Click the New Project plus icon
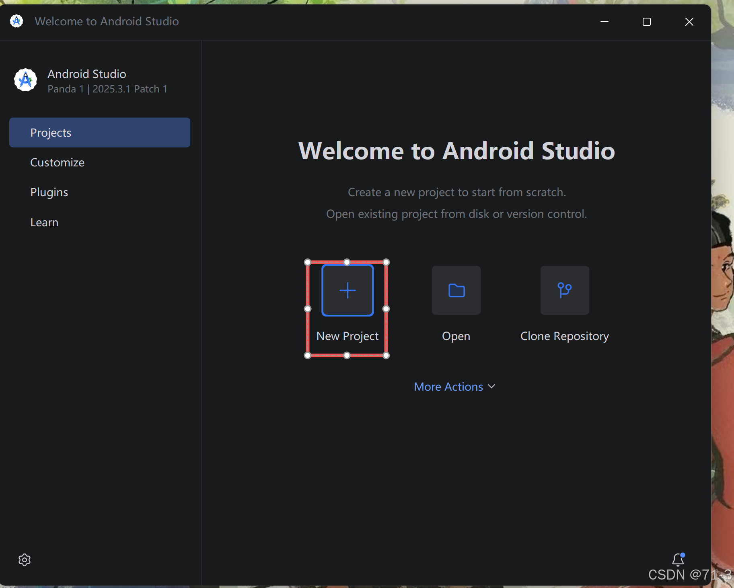Viewport: 734px width, 588px height. (347, 290)
